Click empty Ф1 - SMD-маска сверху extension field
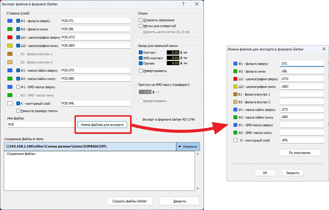The width and height of the screenshot is (329, 210). coord(302,125)
